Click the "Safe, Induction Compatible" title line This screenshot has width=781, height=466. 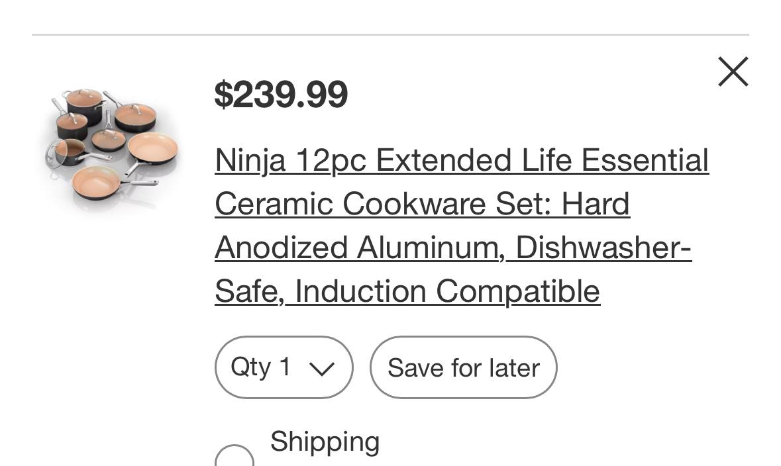click(407, 291)
